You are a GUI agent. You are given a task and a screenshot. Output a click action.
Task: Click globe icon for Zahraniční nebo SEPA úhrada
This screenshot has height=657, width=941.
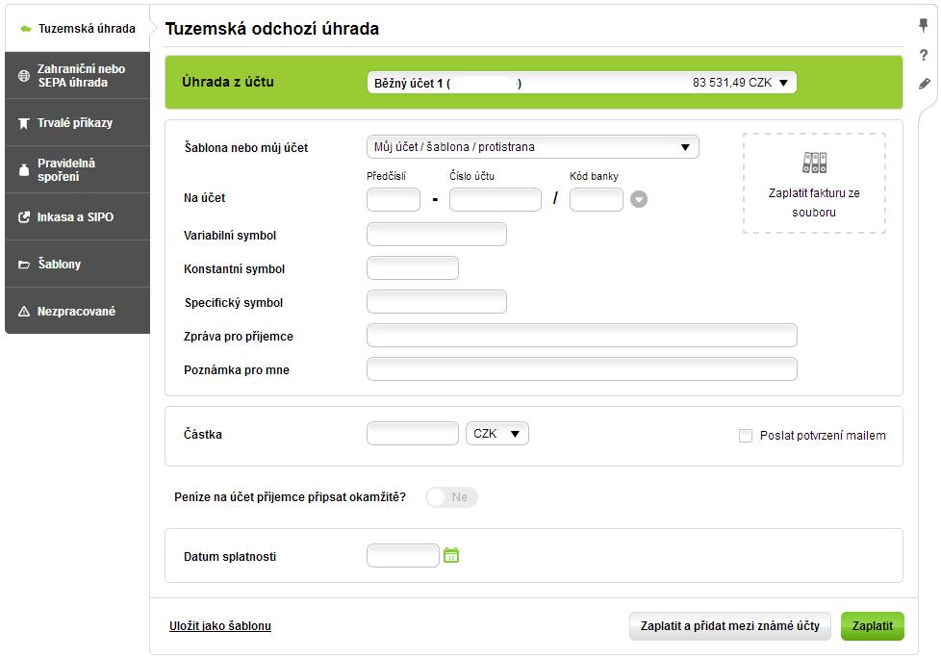pos(24,76)
